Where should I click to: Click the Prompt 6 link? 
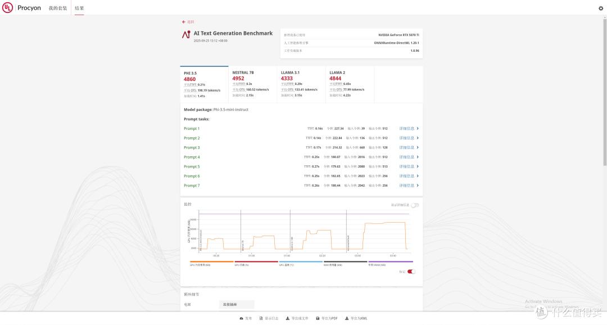(192, 176)
